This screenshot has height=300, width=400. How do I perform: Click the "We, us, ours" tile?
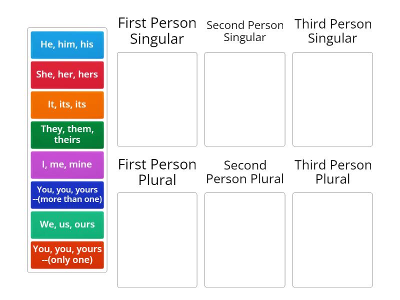(67, 224)
